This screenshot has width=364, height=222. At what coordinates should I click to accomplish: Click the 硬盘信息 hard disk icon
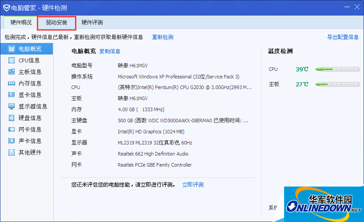point(12,118)
